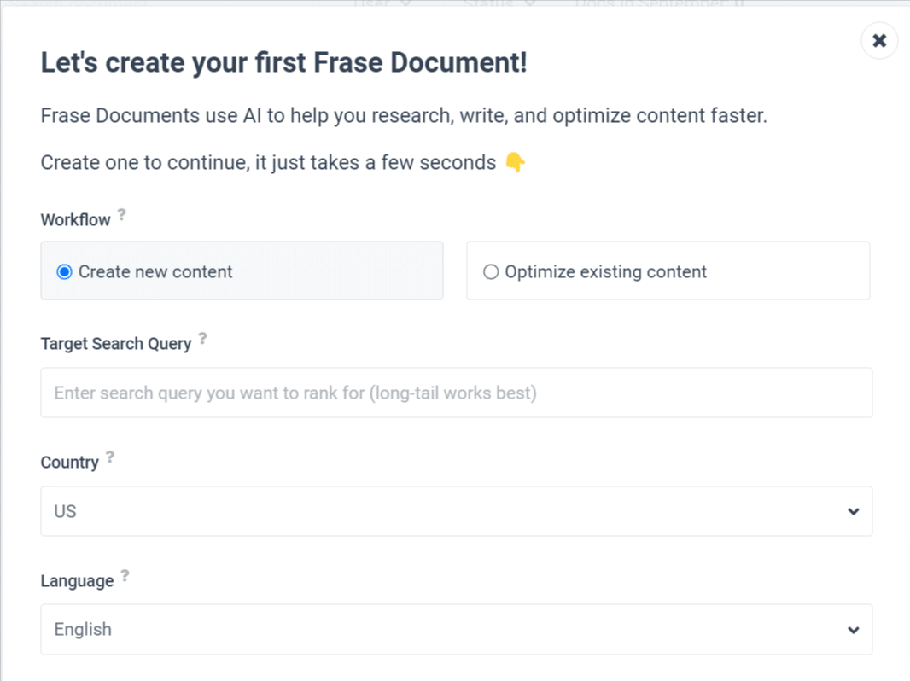
Task: Click the chevron arrow in the Language field
Action: click(853, 630)
